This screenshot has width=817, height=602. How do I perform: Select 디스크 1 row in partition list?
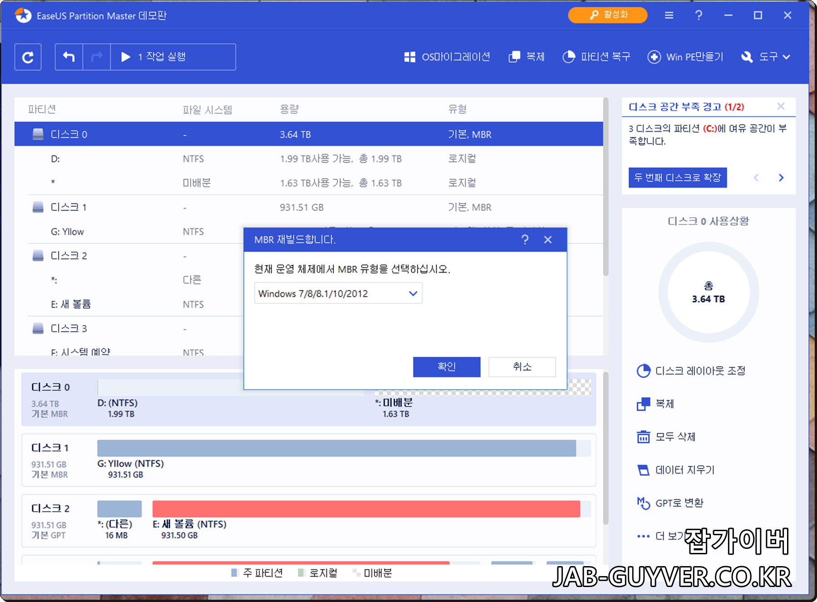click(x=309, y=207)
